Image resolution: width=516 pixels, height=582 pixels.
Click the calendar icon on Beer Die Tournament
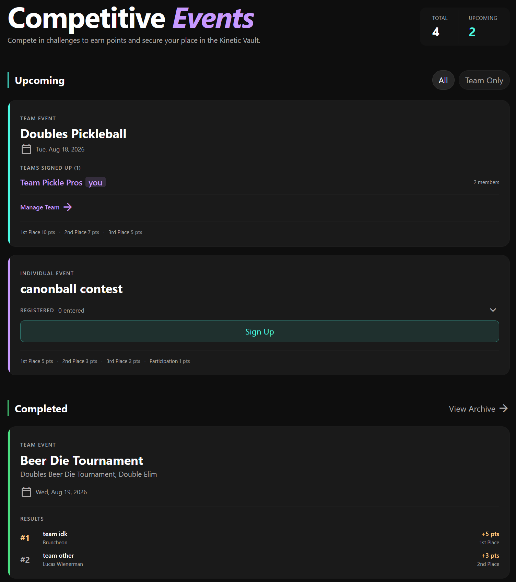click(x=26, y=492)
